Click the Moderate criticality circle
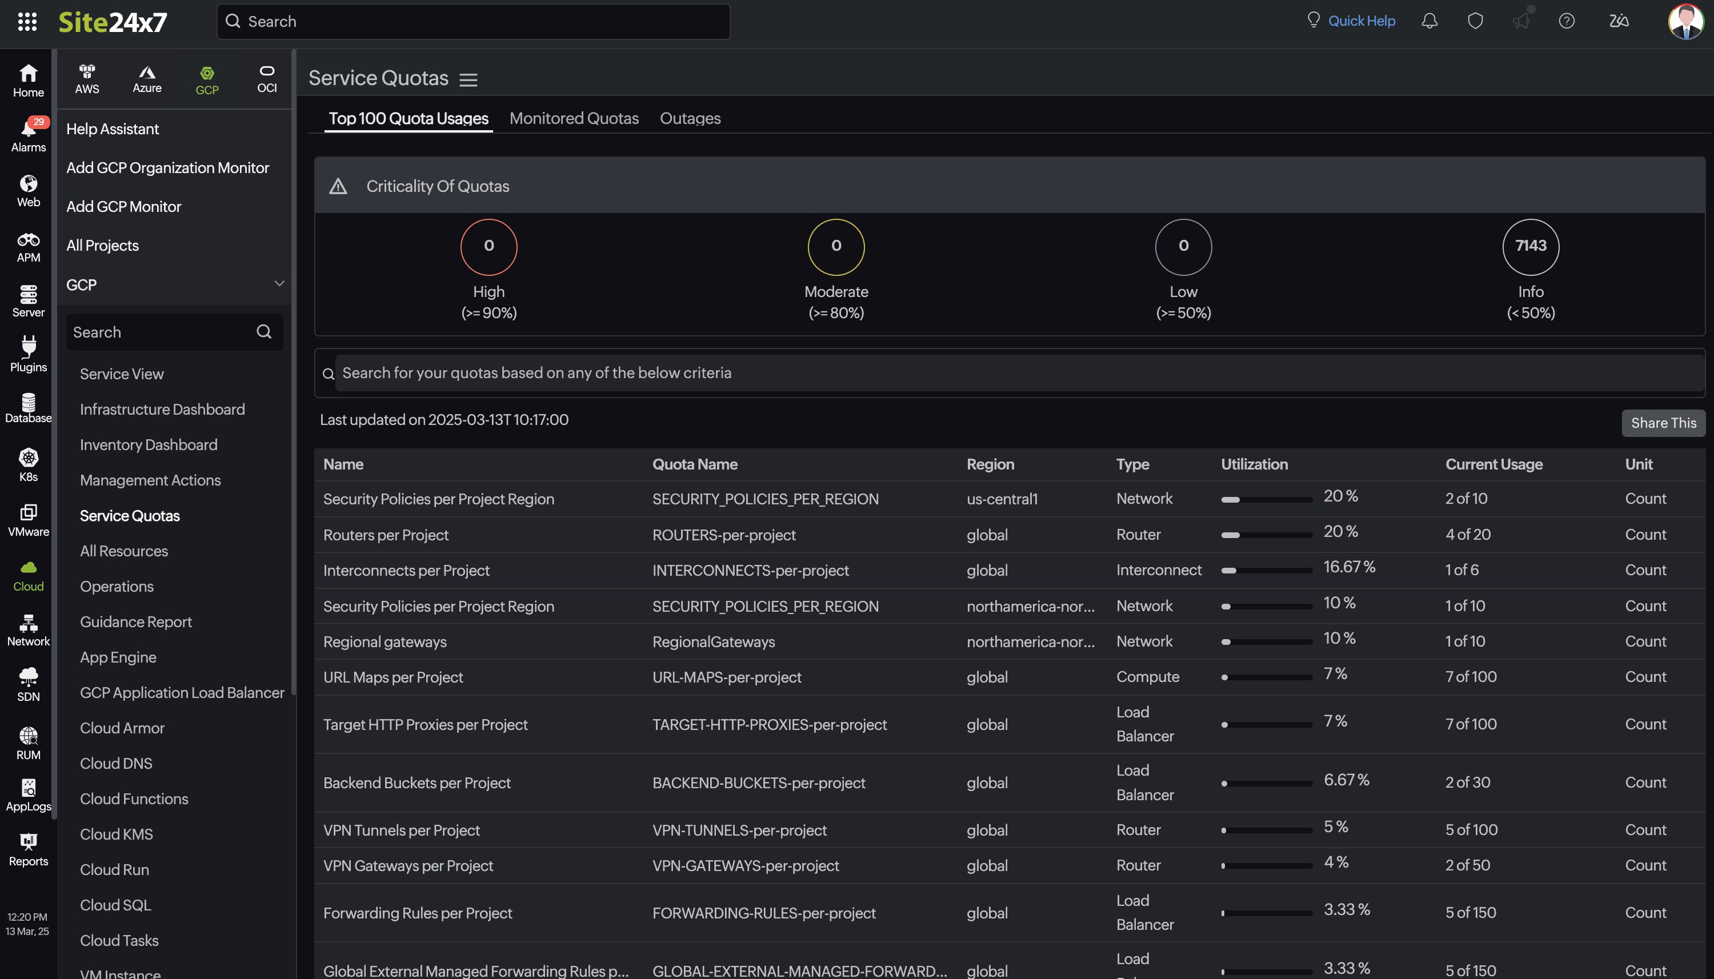 [836, 247]
